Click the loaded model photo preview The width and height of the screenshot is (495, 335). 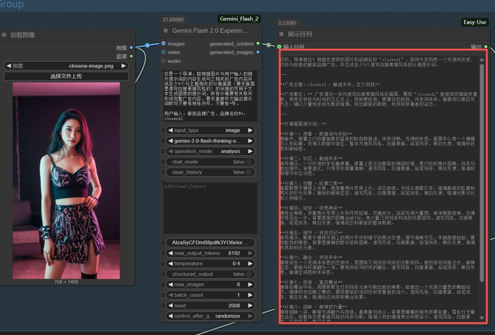point(66,181)
